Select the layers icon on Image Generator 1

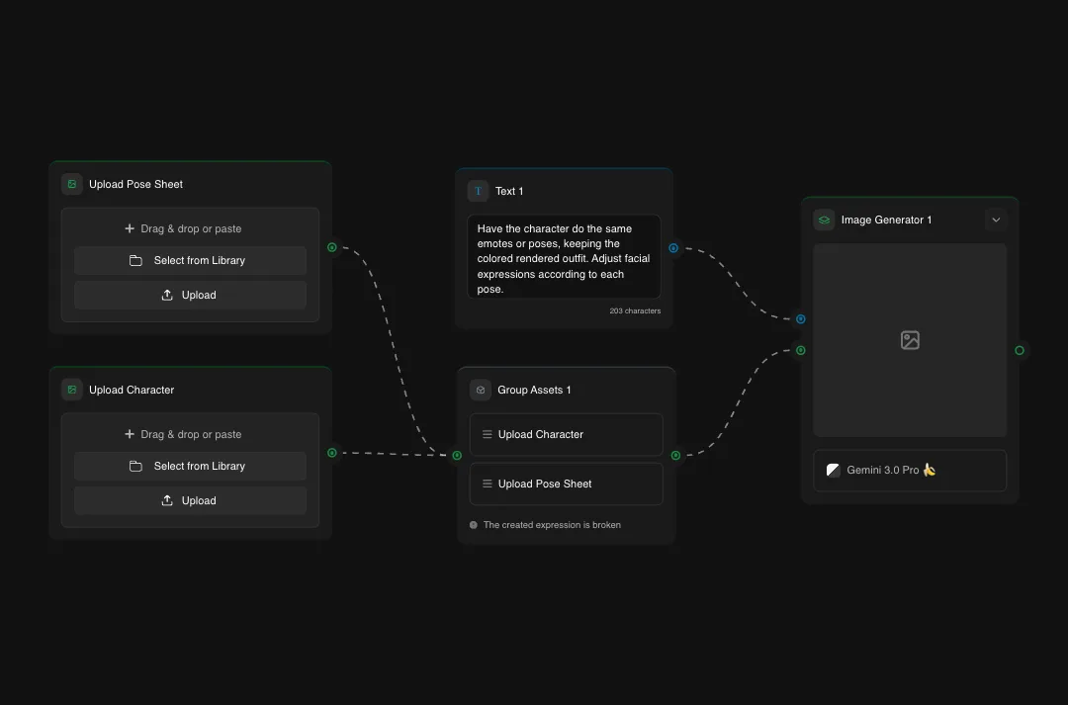tap(823, 220)
